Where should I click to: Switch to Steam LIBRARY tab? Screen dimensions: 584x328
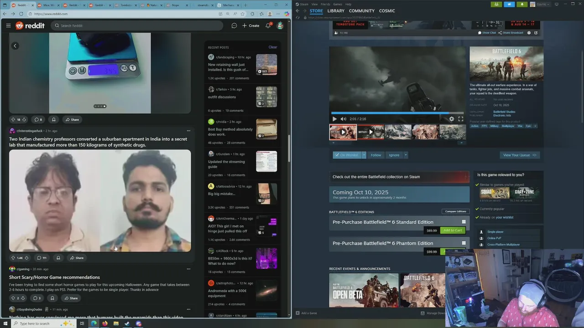[x=336, y=10]
